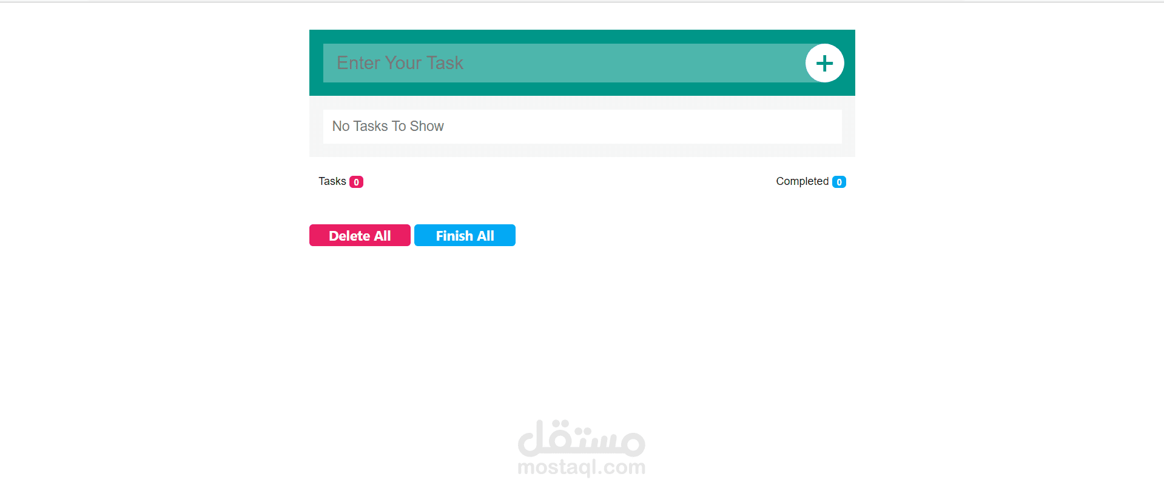Click the Completed label text

coord(802,181)
